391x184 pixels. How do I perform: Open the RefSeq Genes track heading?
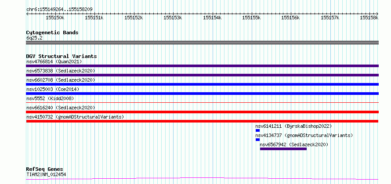pyautogui.click(x=44, y=169)
